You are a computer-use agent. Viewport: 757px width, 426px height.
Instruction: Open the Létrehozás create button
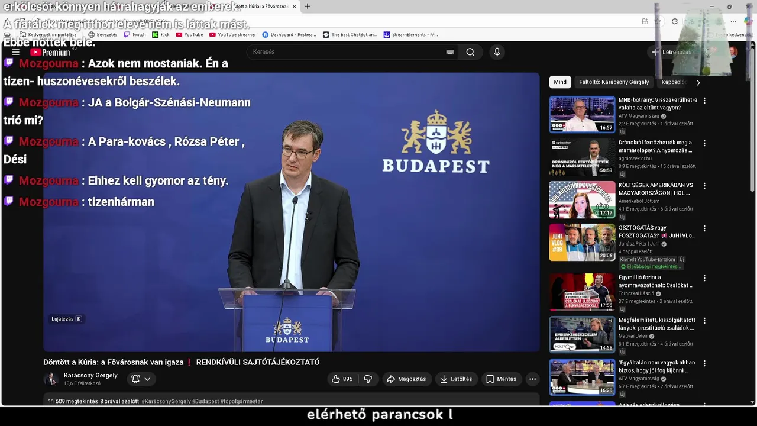point(672,52)
